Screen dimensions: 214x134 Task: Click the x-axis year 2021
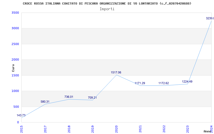click(x=140, y=129)
